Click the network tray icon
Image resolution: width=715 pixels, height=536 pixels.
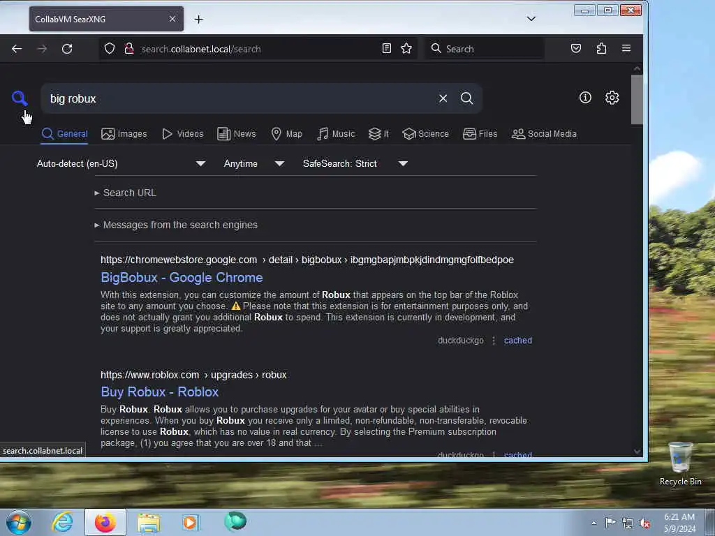click(628, 523)
